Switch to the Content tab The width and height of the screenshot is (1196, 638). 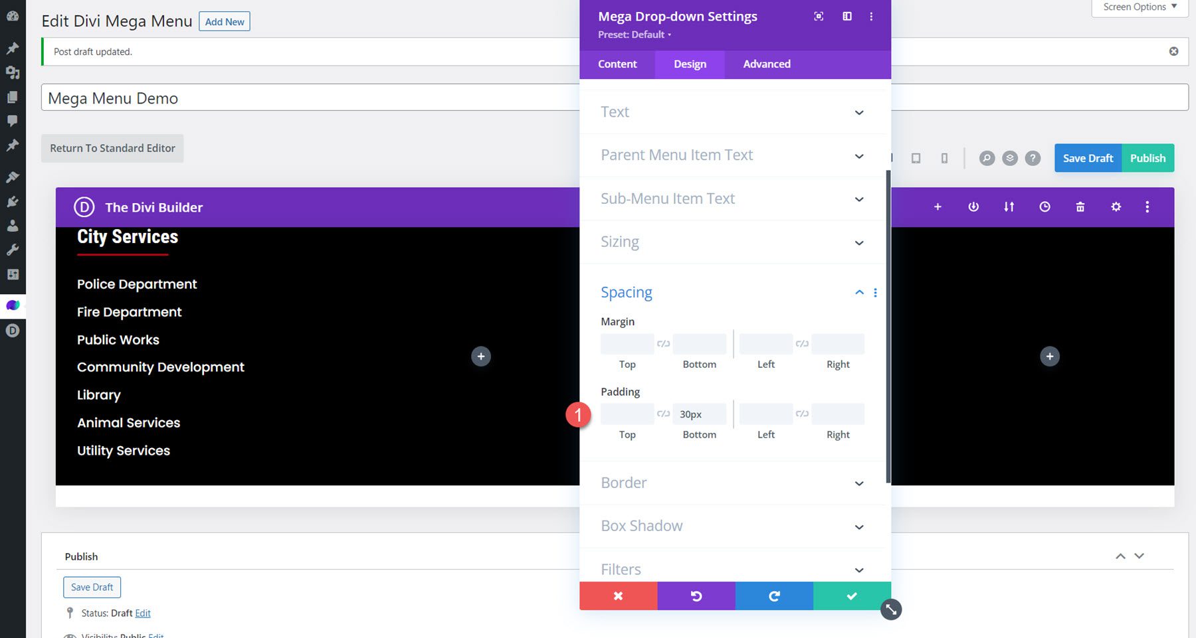coord(617,64)
